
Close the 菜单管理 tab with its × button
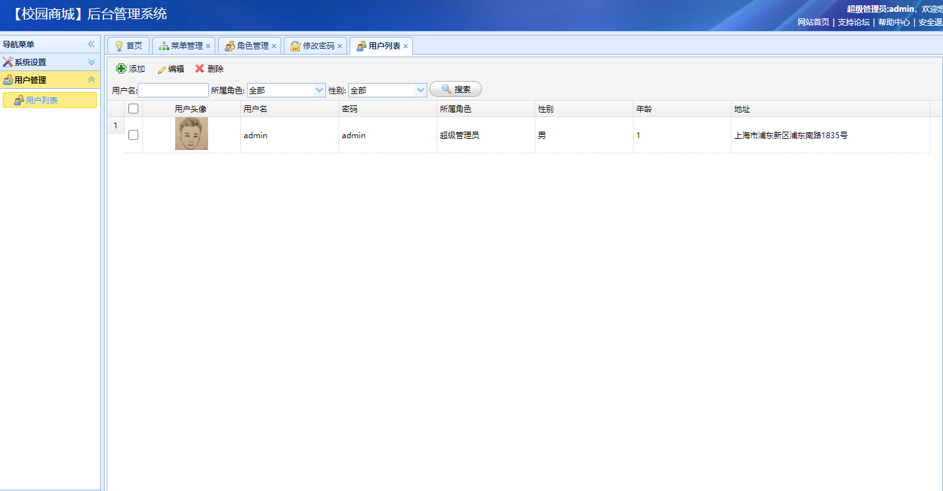pos(209,45)
